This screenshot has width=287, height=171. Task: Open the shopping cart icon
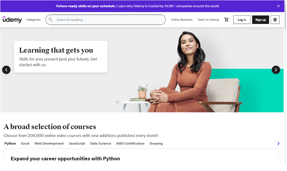[x=226, y=20]
